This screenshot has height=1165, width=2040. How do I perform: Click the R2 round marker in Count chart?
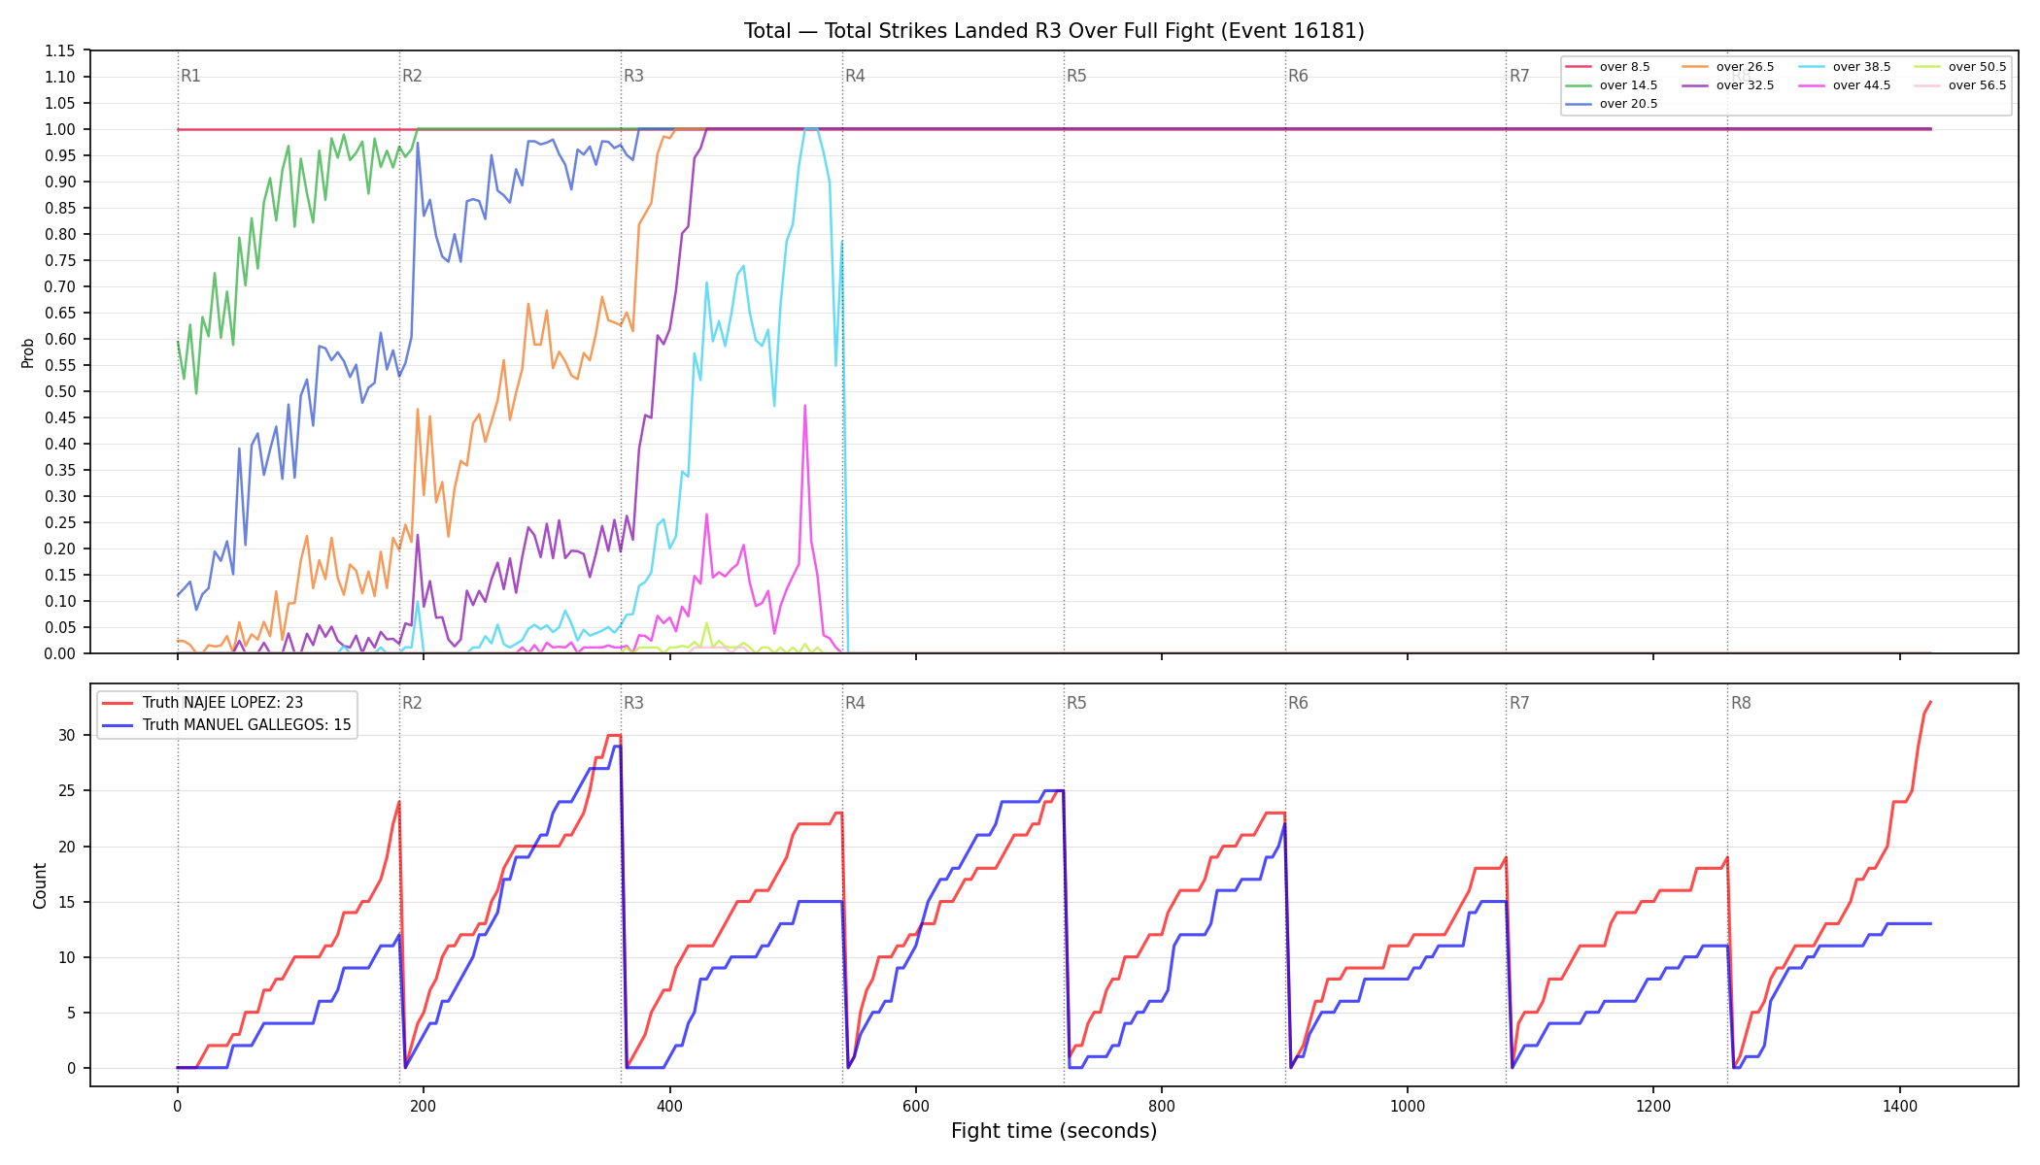point(412,703)
